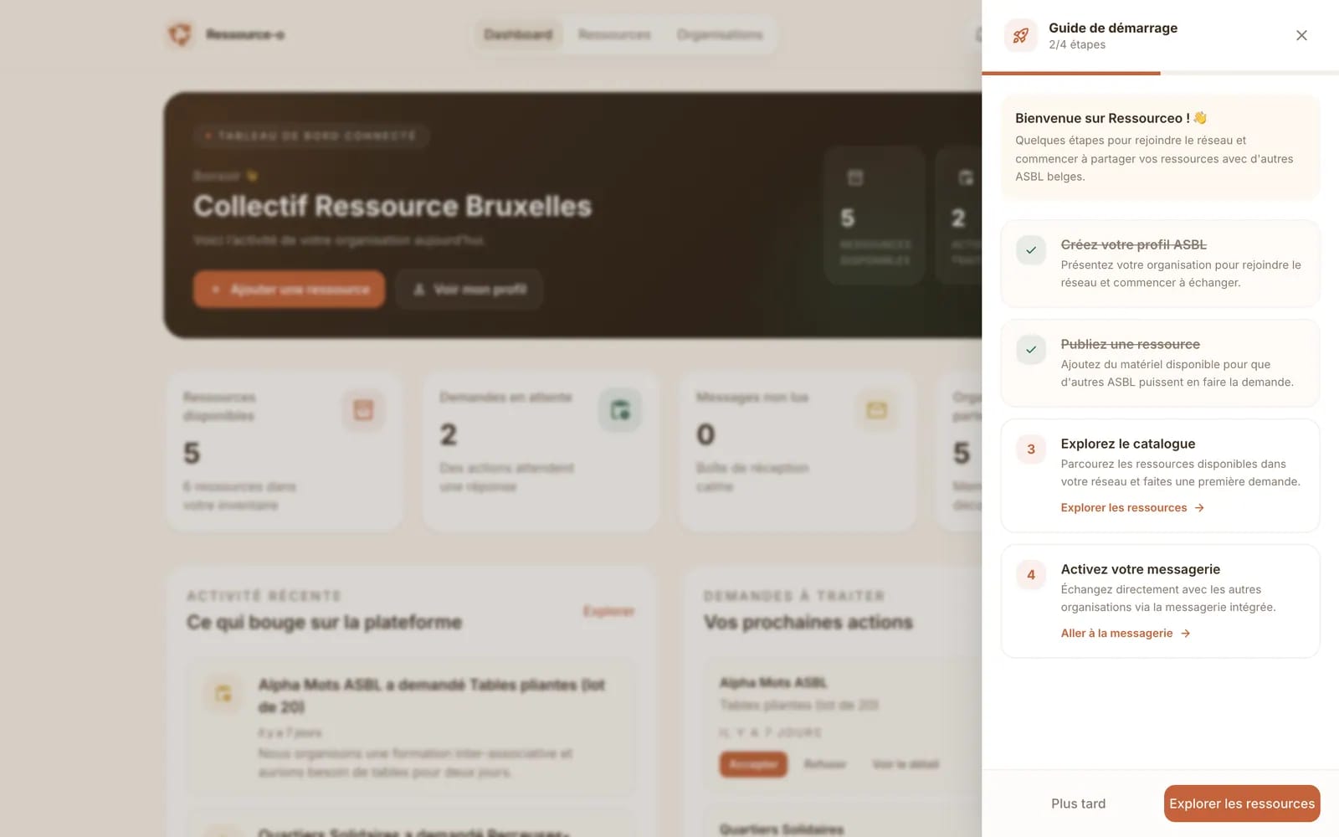Screen dimensions: 1339x837
Task: Select the Activez votre messagerie step title
Action: 1140,569
